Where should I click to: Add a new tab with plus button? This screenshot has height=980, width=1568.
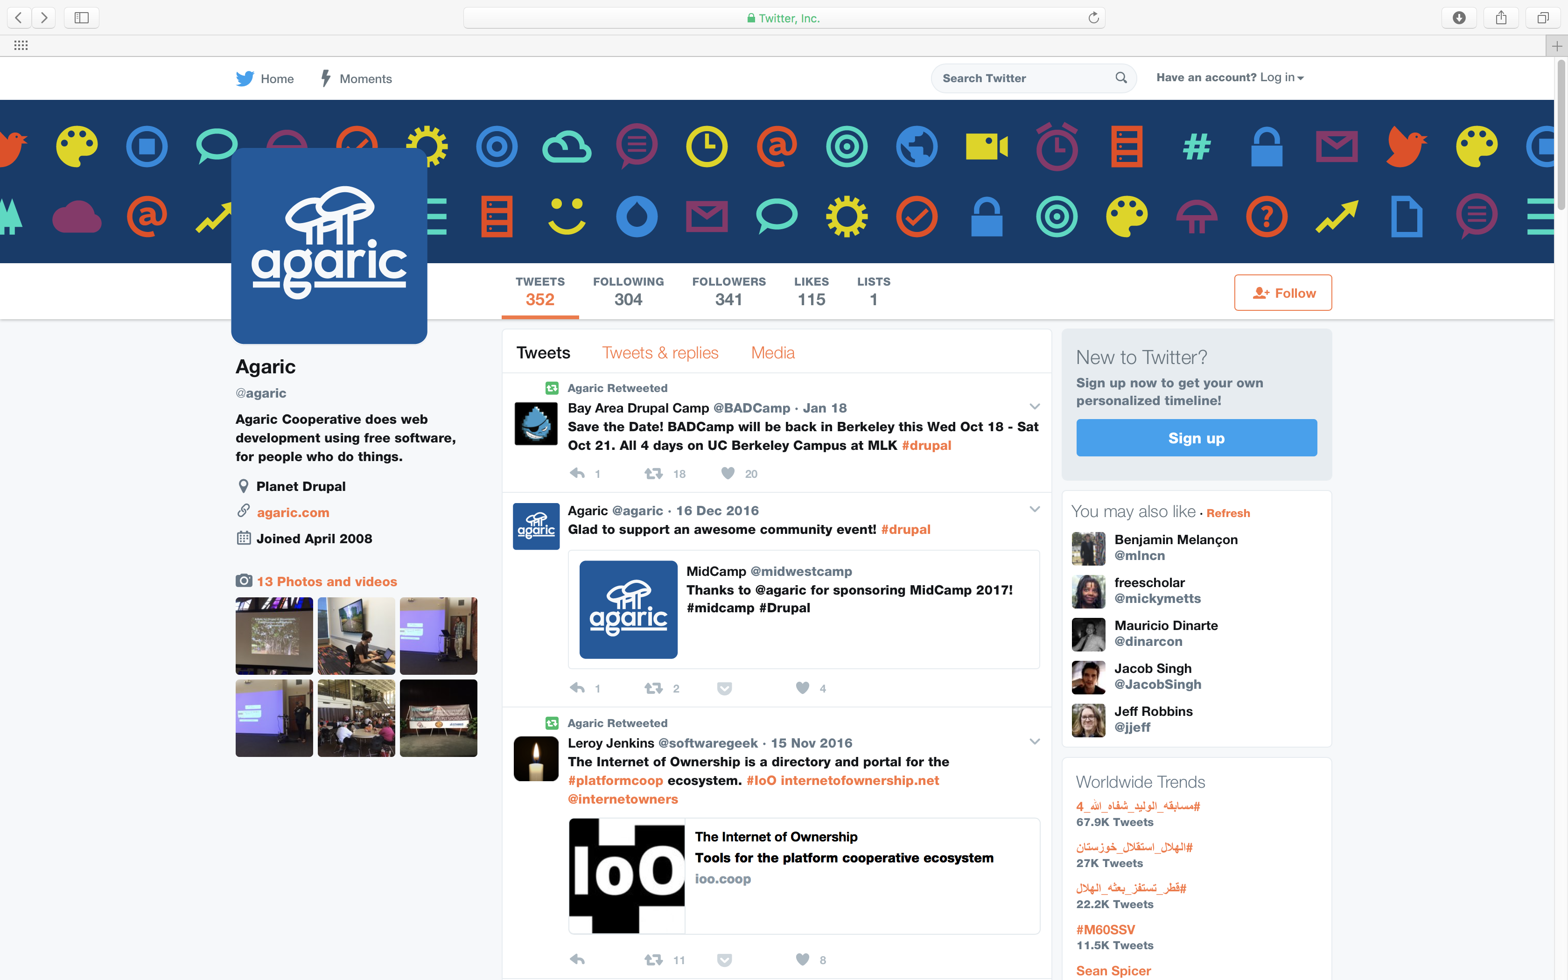(x=1557, y=46)
